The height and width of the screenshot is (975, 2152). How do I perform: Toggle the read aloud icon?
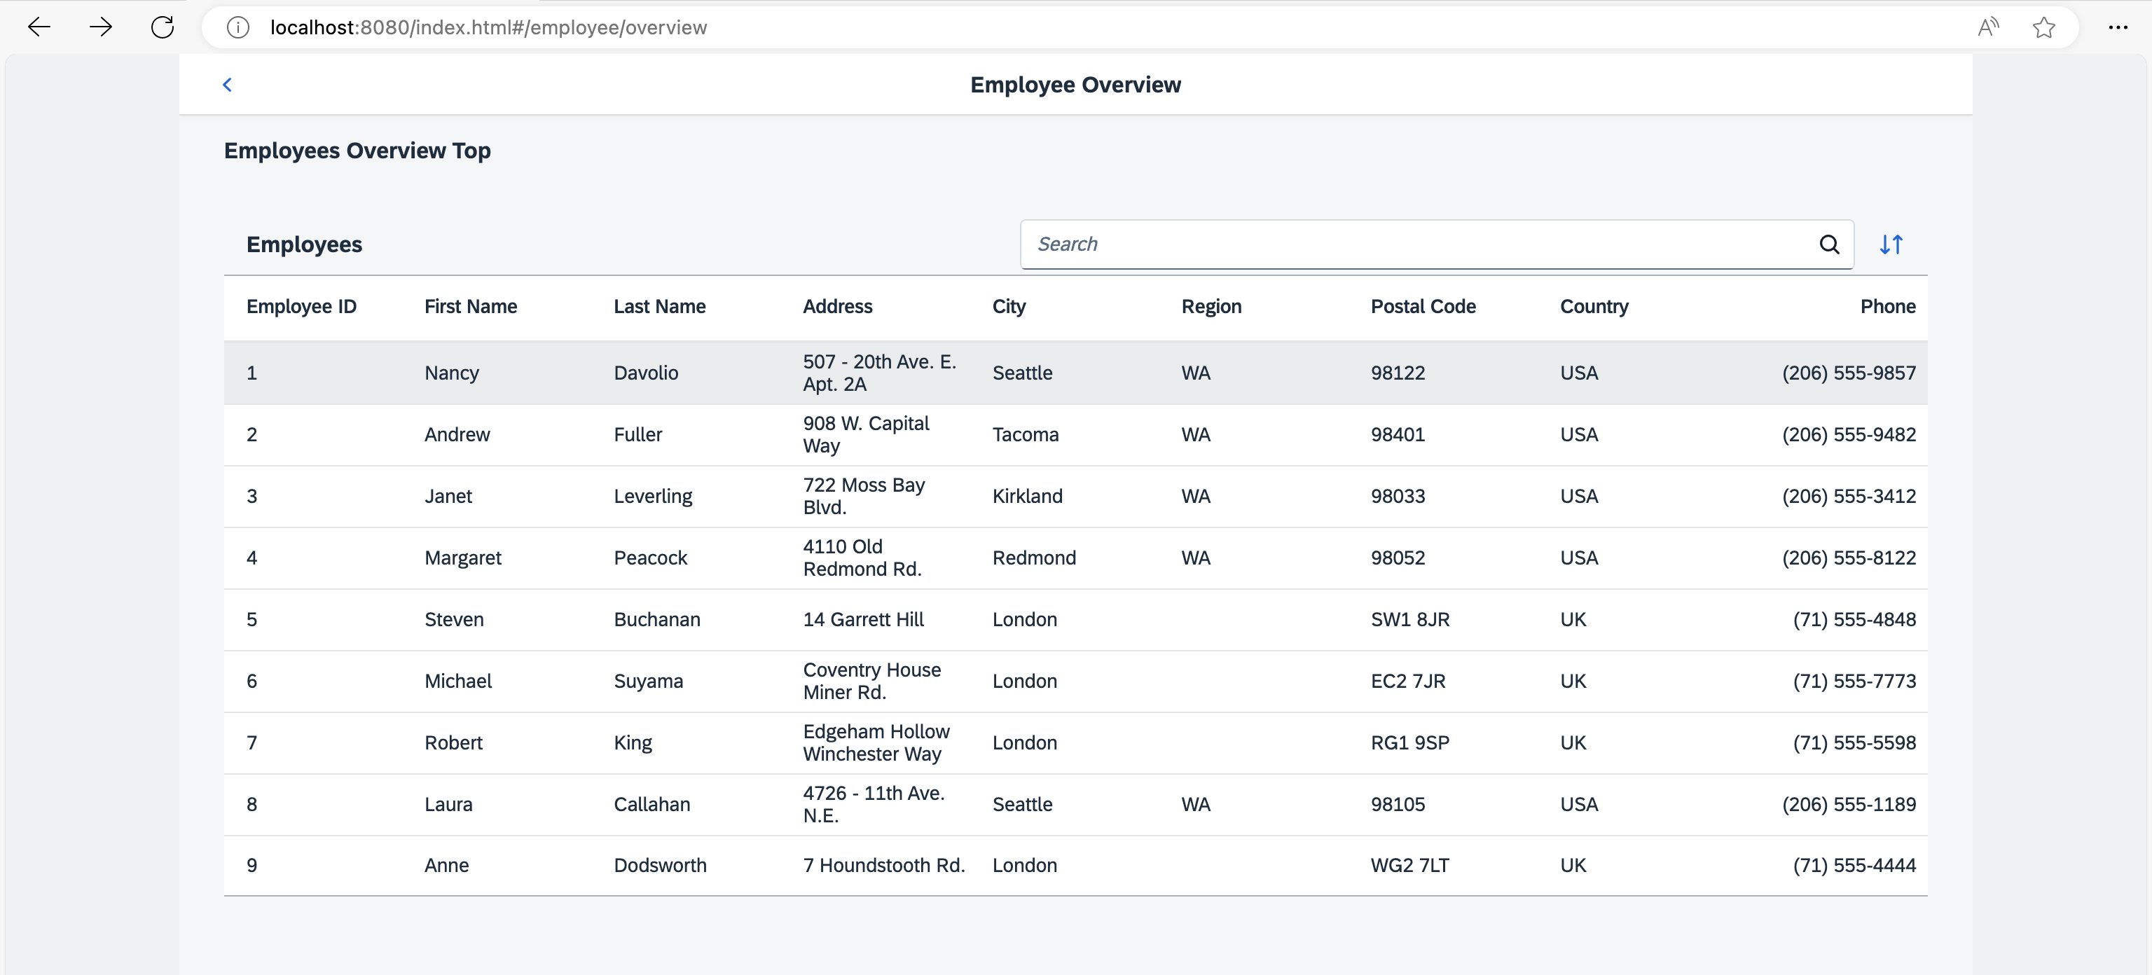1988,27
